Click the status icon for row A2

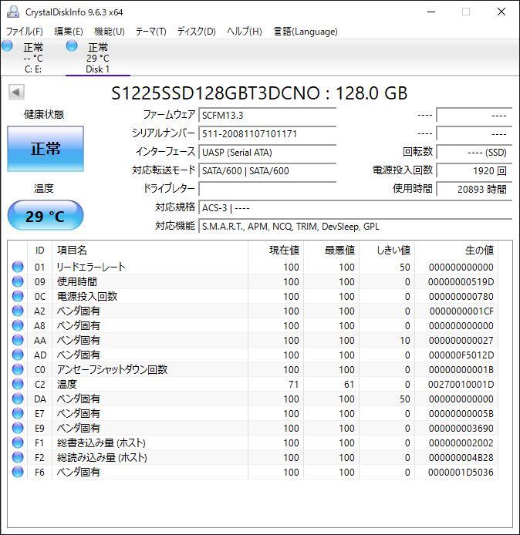18,311
